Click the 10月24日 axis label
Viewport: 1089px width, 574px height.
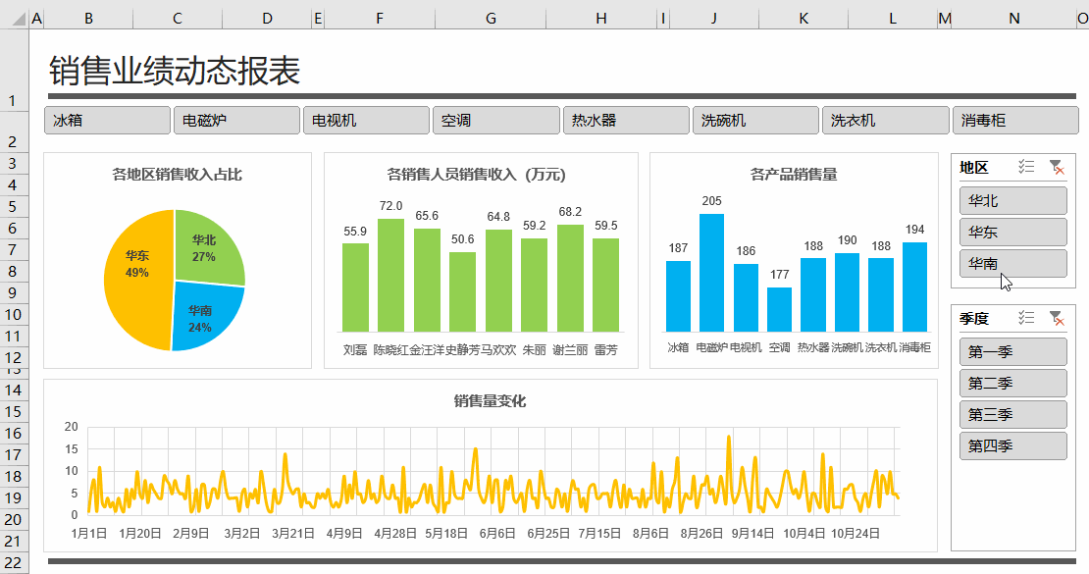855,533
